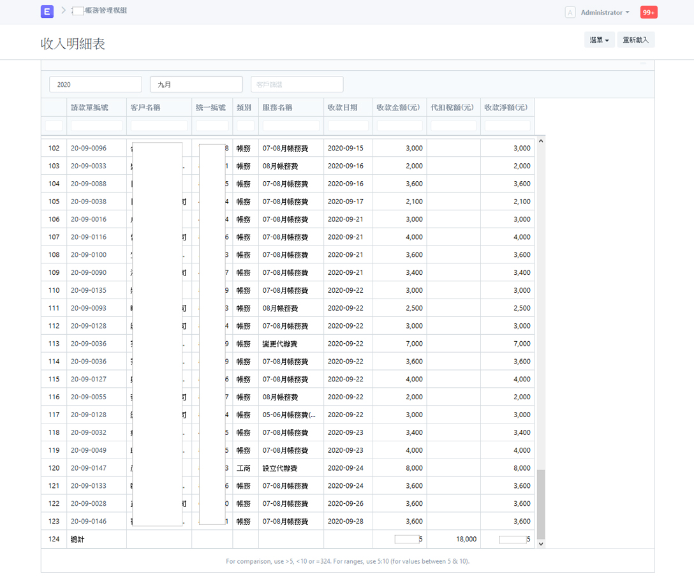Screen dimensions: 694x581
Task: Click the Administrator avatar icon
Action: (x=570, y=13)
